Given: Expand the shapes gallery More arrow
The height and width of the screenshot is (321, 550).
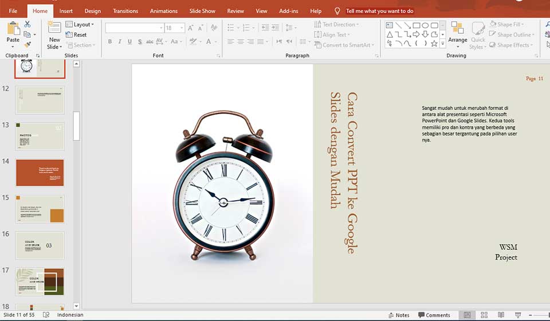Looking at the screenshot, I should pos(443,44).
